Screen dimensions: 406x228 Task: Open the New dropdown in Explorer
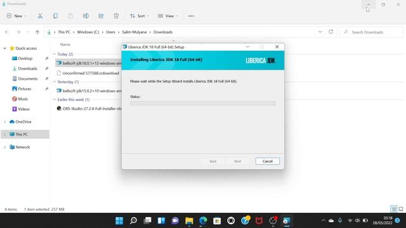(x=16, y=16)
